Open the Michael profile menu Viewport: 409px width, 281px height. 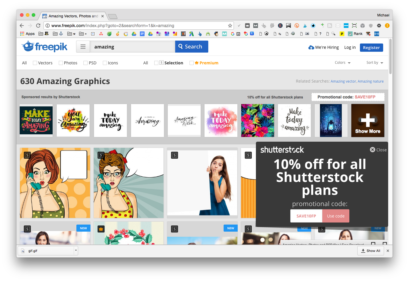383,15
